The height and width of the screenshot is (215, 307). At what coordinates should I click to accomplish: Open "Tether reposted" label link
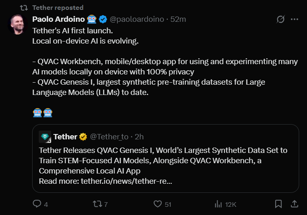point(58,7)
